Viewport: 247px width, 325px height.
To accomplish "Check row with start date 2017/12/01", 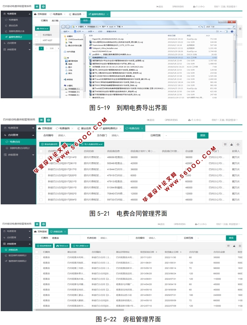I will tap(36, 257).
